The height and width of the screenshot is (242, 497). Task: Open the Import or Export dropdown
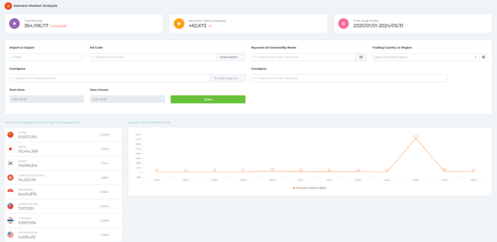tap(47, 57)
